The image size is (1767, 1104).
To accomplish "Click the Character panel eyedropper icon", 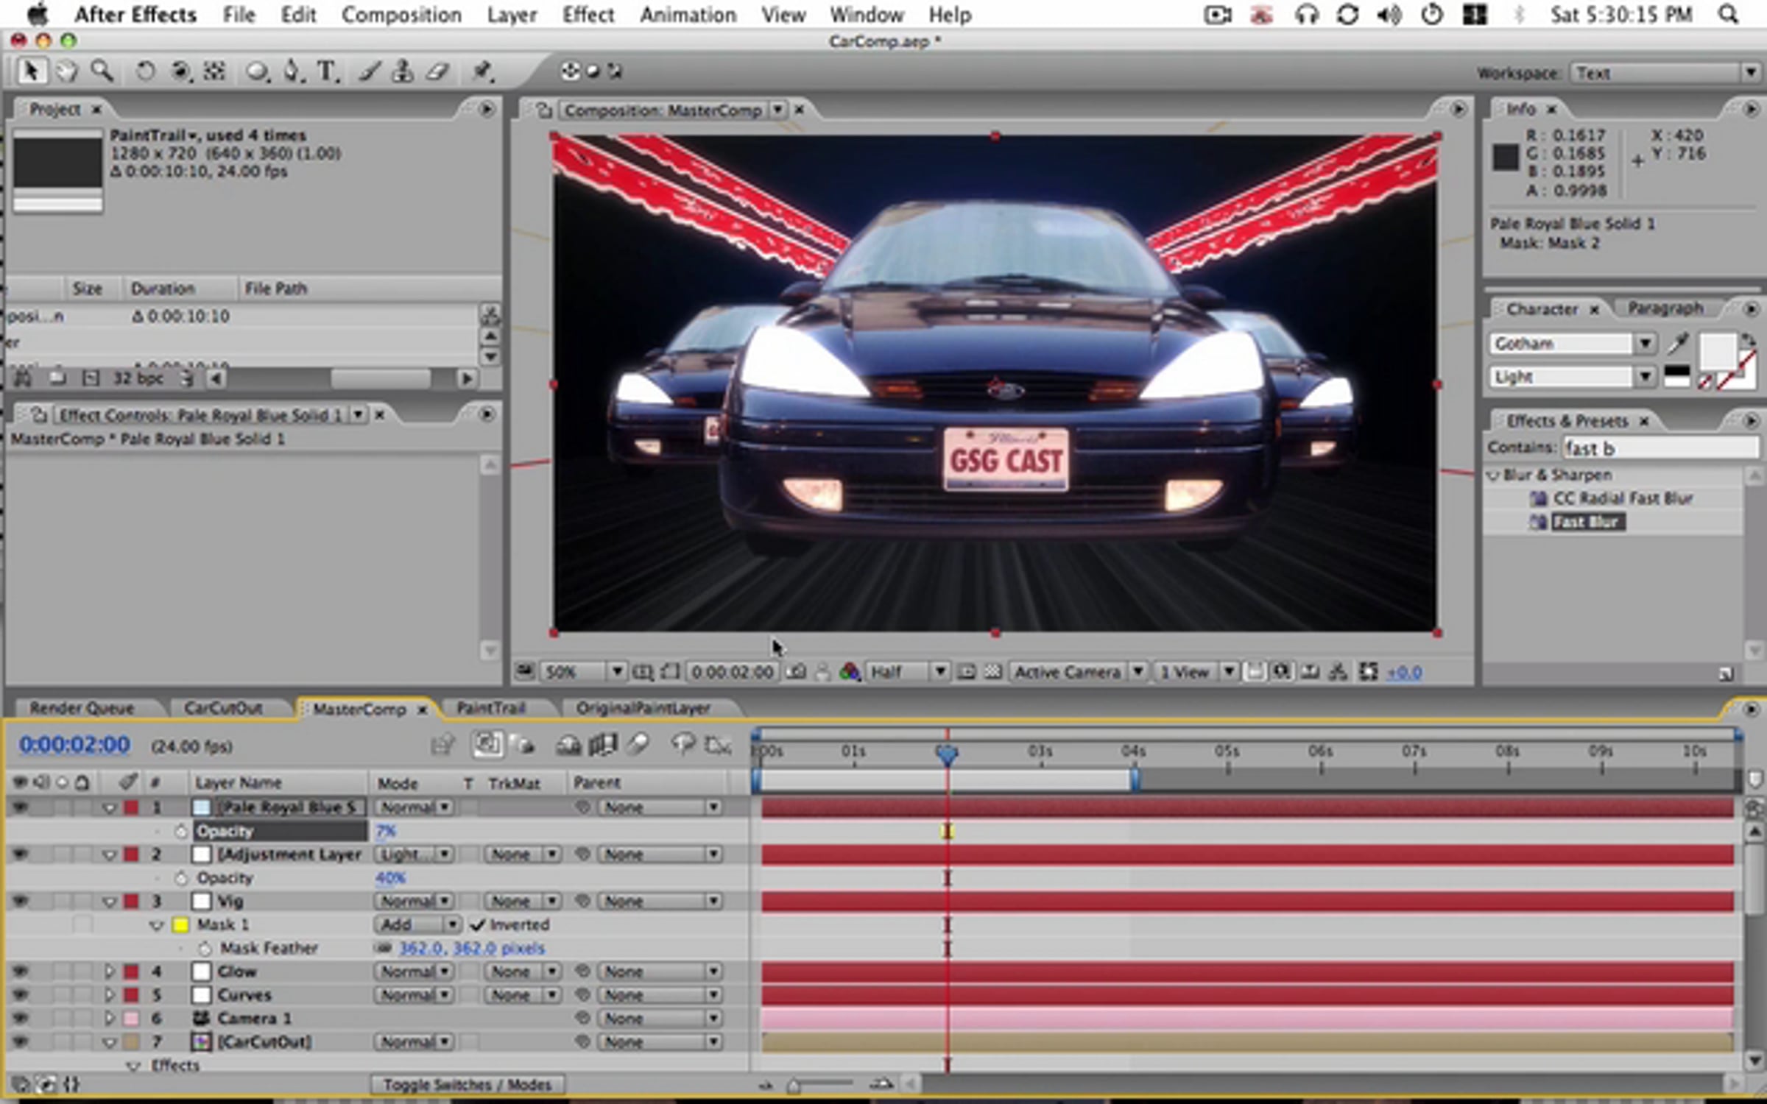I will click(x=1678, y=343).
